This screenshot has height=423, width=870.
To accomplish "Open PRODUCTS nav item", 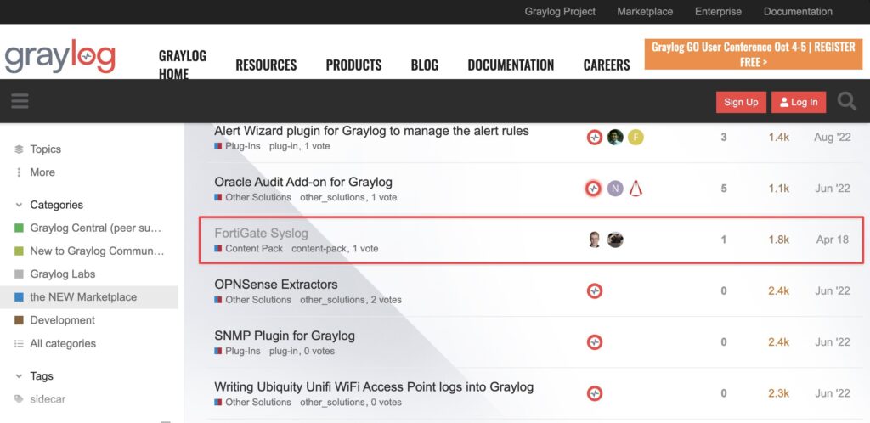I will pos(353,65).
